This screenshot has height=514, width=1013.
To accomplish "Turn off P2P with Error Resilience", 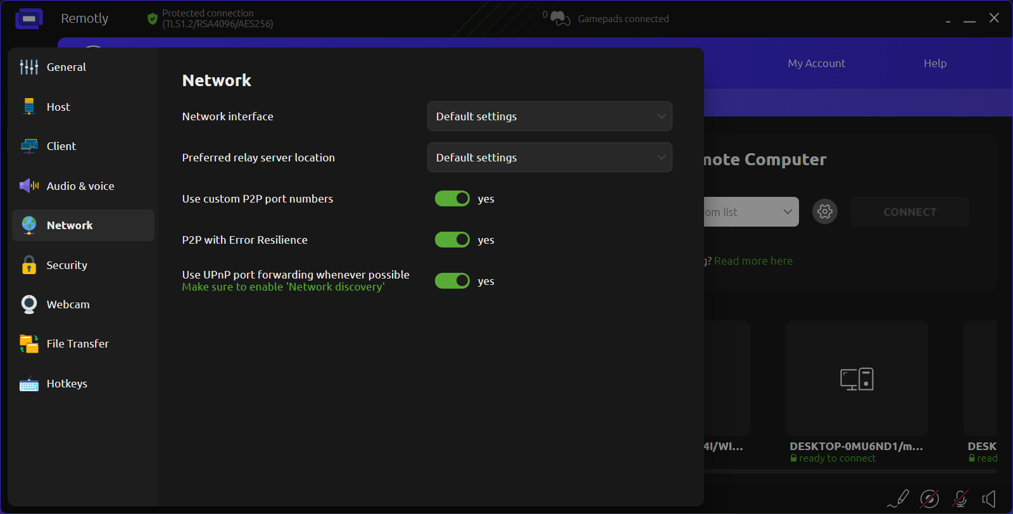I will click(452, 240).
